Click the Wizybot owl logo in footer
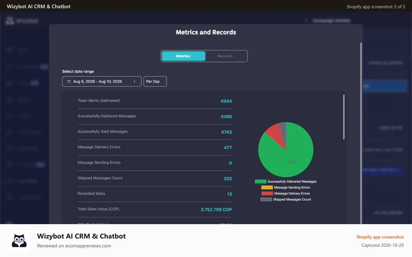The image size is (412, 257). 19,241
